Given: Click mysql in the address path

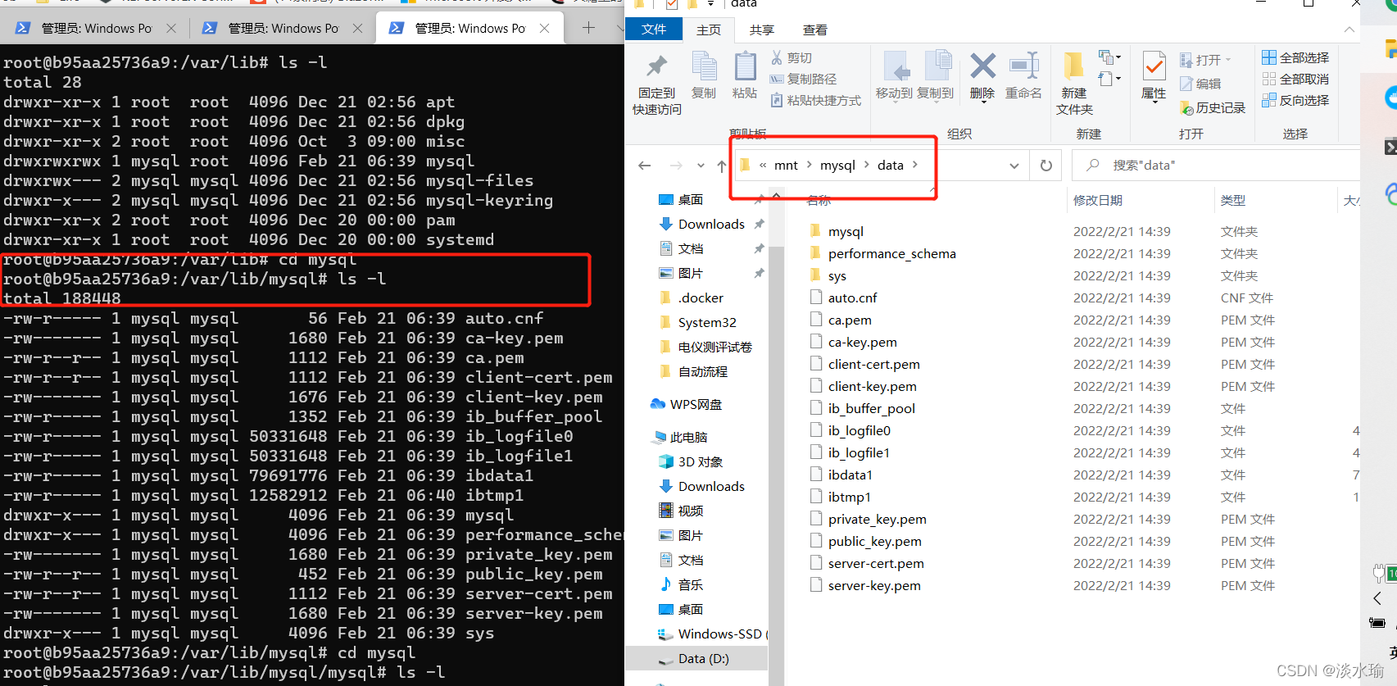Looking at the screenshot, I should point(837,165).
